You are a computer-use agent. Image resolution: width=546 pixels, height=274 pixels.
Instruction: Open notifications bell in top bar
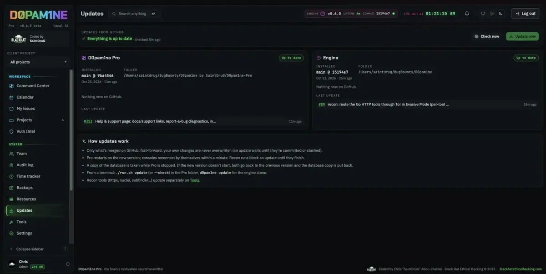click(467, 14)
